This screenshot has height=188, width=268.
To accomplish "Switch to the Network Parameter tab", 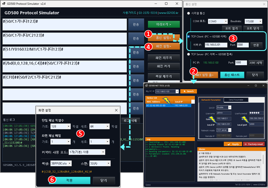I will click(x=211, y=100).
